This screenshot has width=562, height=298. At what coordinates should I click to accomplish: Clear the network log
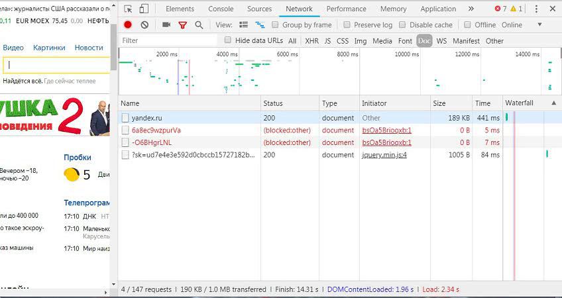point(144,25)
